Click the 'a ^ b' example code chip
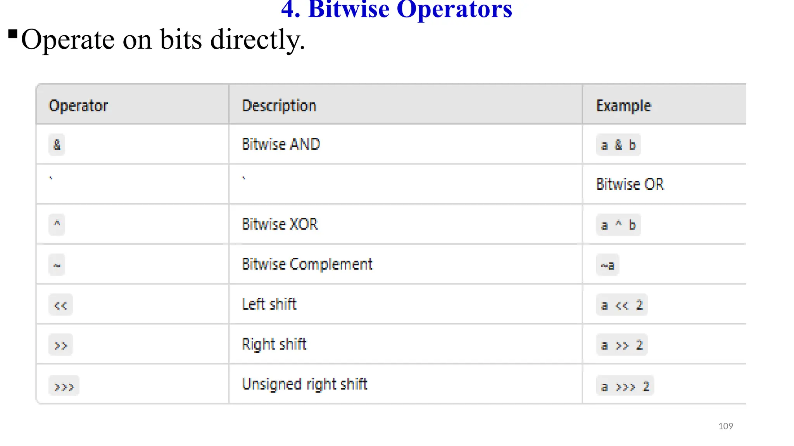Viewport: 794px width, 446px height. click(618, 225)
